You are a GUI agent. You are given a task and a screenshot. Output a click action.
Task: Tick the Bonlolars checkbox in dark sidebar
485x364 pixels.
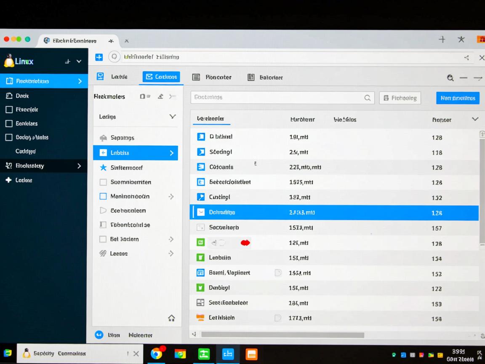pyautogui.click(x=9, y=123)
